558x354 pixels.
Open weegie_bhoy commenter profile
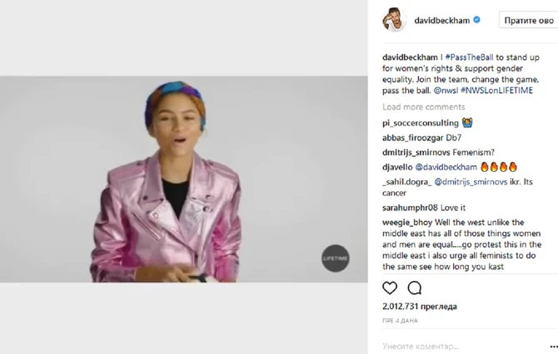407,222
